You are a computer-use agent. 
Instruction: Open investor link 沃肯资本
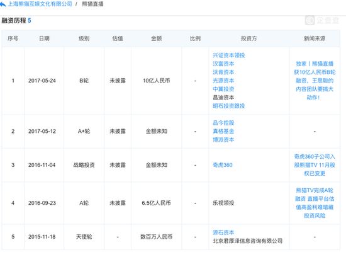pyautogui.click(x=223, y=72)
